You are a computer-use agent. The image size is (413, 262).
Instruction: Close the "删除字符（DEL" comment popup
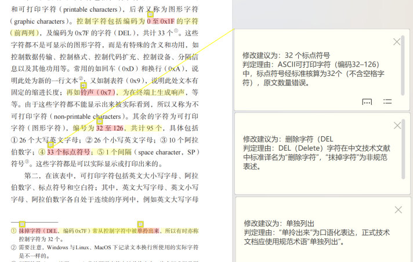(397, 126)
